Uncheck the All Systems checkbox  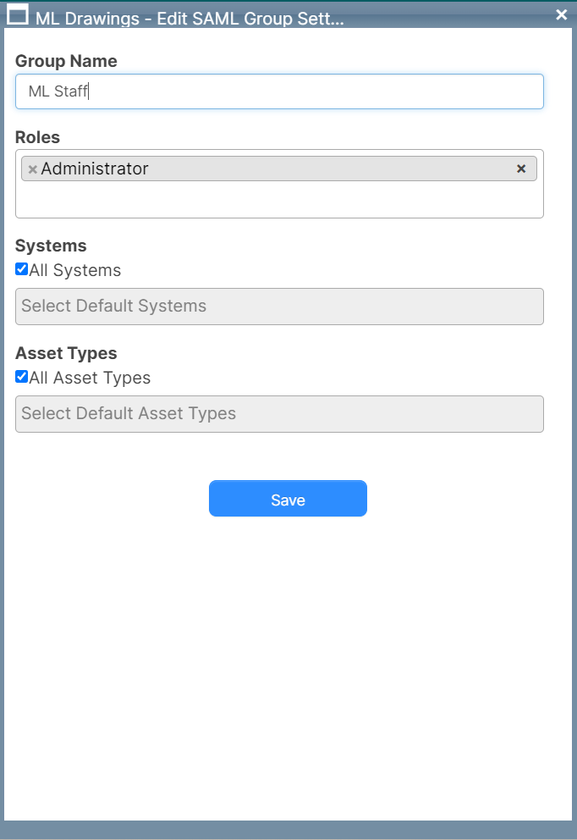click(x=22, y=269)
